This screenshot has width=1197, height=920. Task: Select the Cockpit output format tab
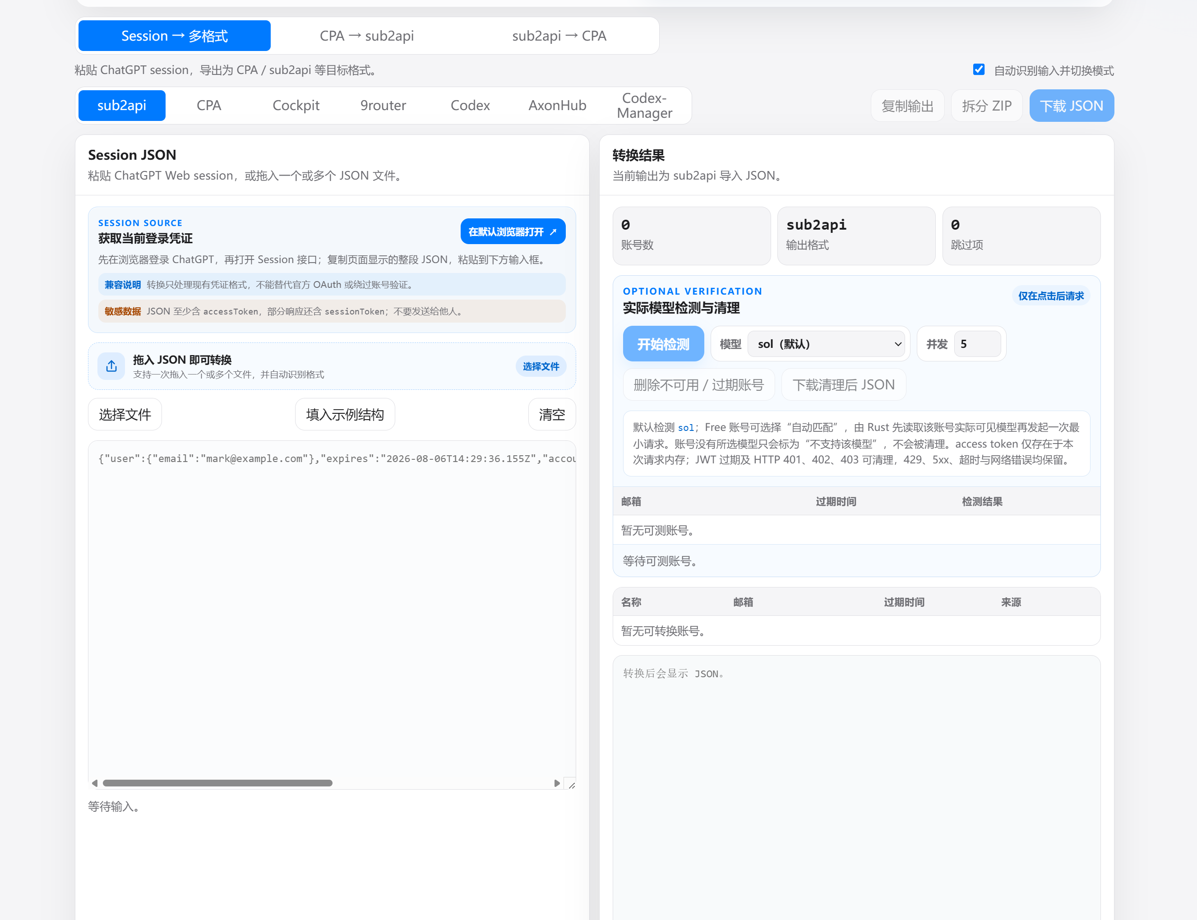296,105
